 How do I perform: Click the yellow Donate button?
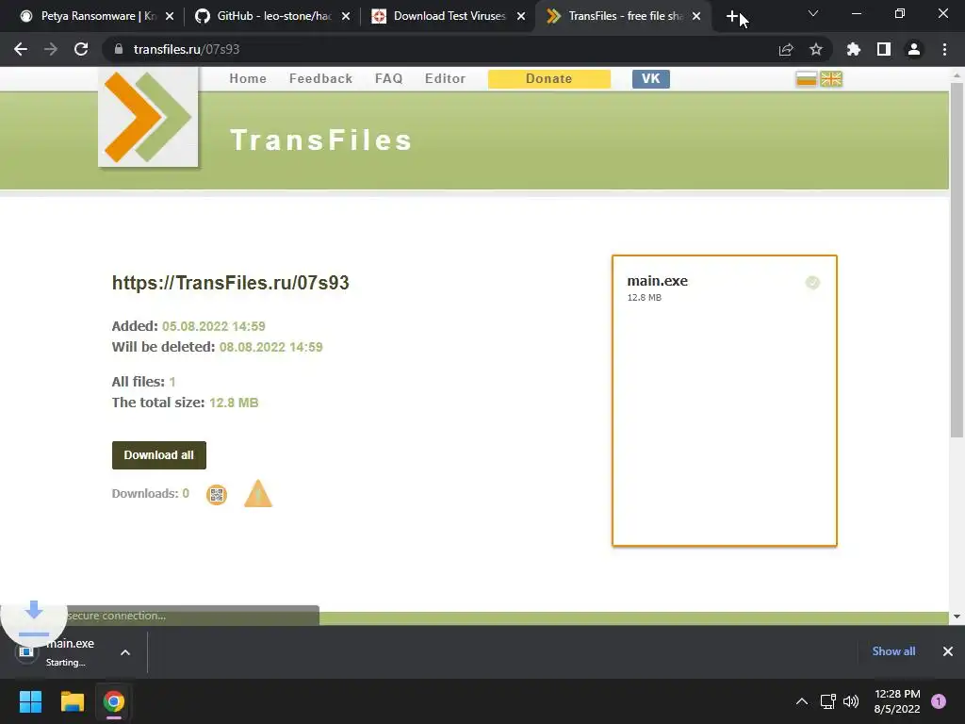pos(549,79)
